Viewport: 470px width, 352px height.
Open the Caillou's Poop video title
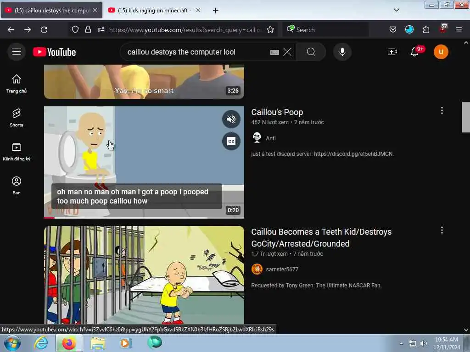[x=277, y=112]
